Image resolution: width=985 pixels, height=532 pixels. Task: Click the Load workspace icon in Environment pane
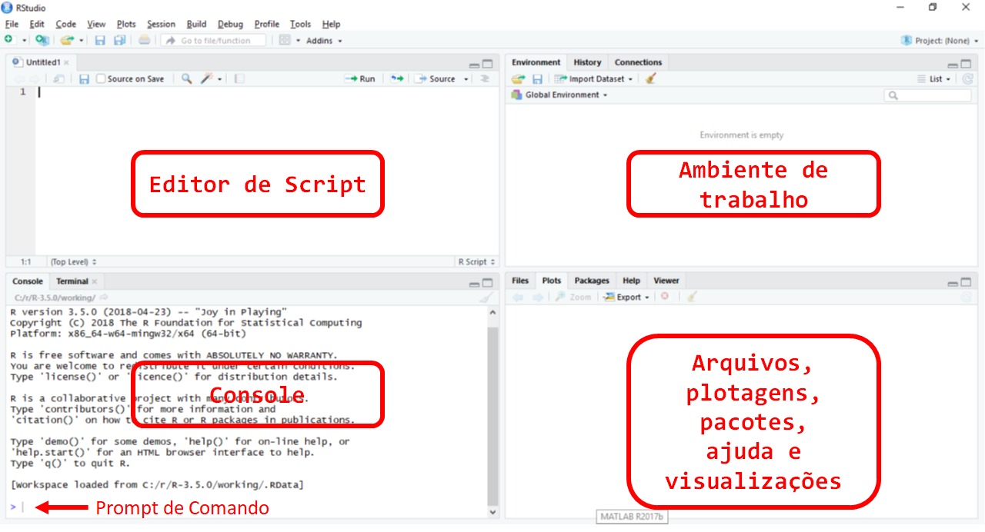pyautogui.click(x=518, y=78)
